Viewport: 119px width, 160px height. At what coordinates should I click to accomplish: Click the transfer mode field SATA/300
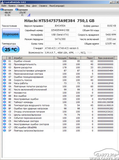[x=60, y=39]
